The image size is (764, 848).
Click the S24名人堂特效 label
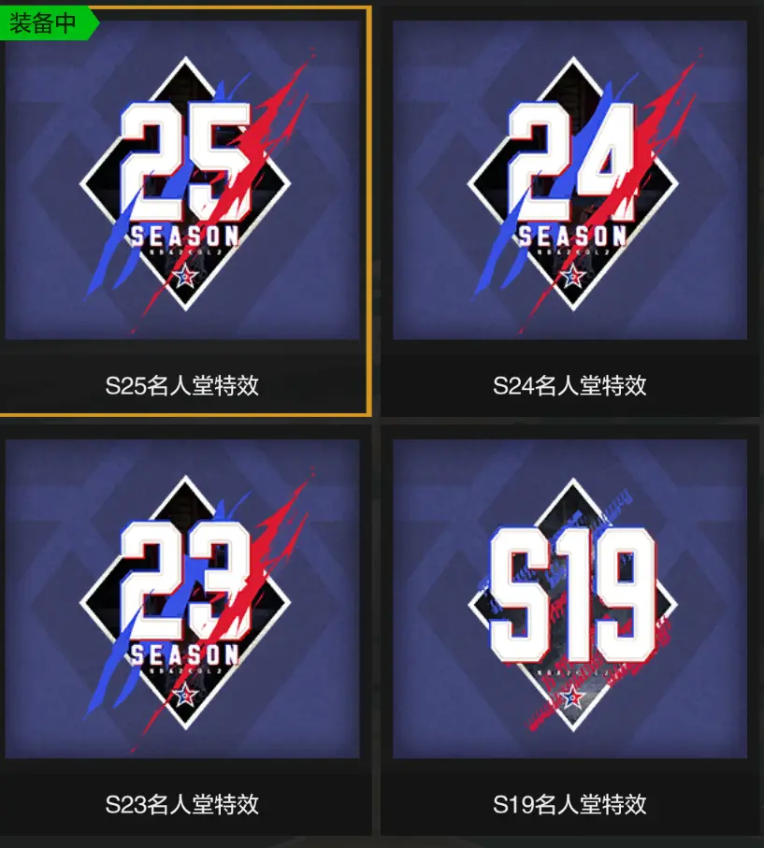point(569,385)
